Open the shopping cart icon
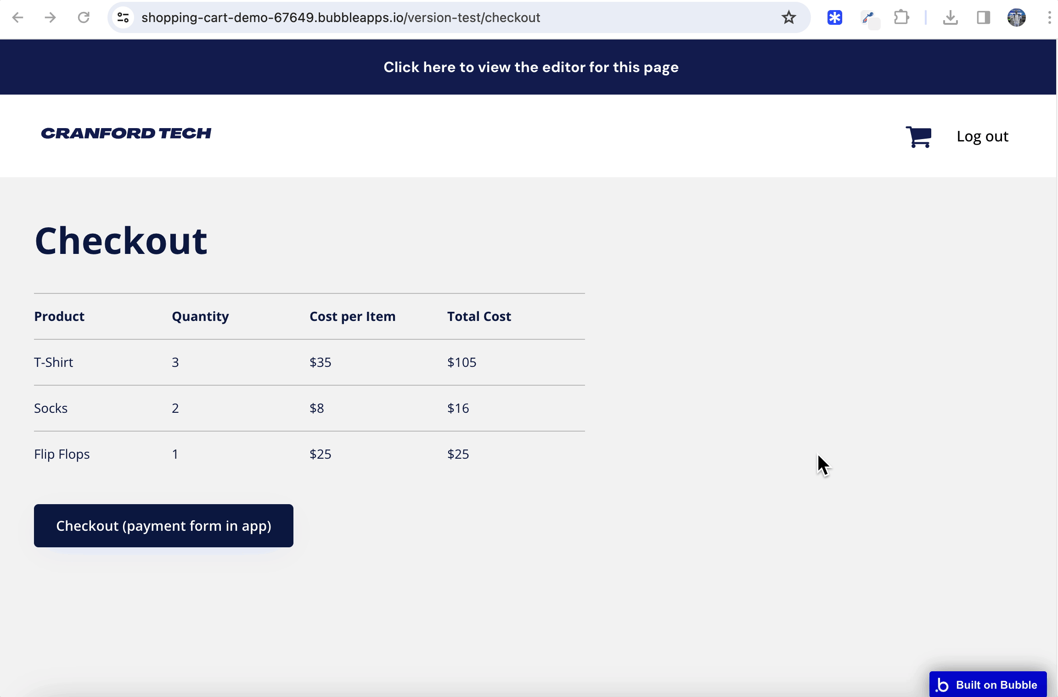This screenshot has height=697, width=1058. pos(918,136)
